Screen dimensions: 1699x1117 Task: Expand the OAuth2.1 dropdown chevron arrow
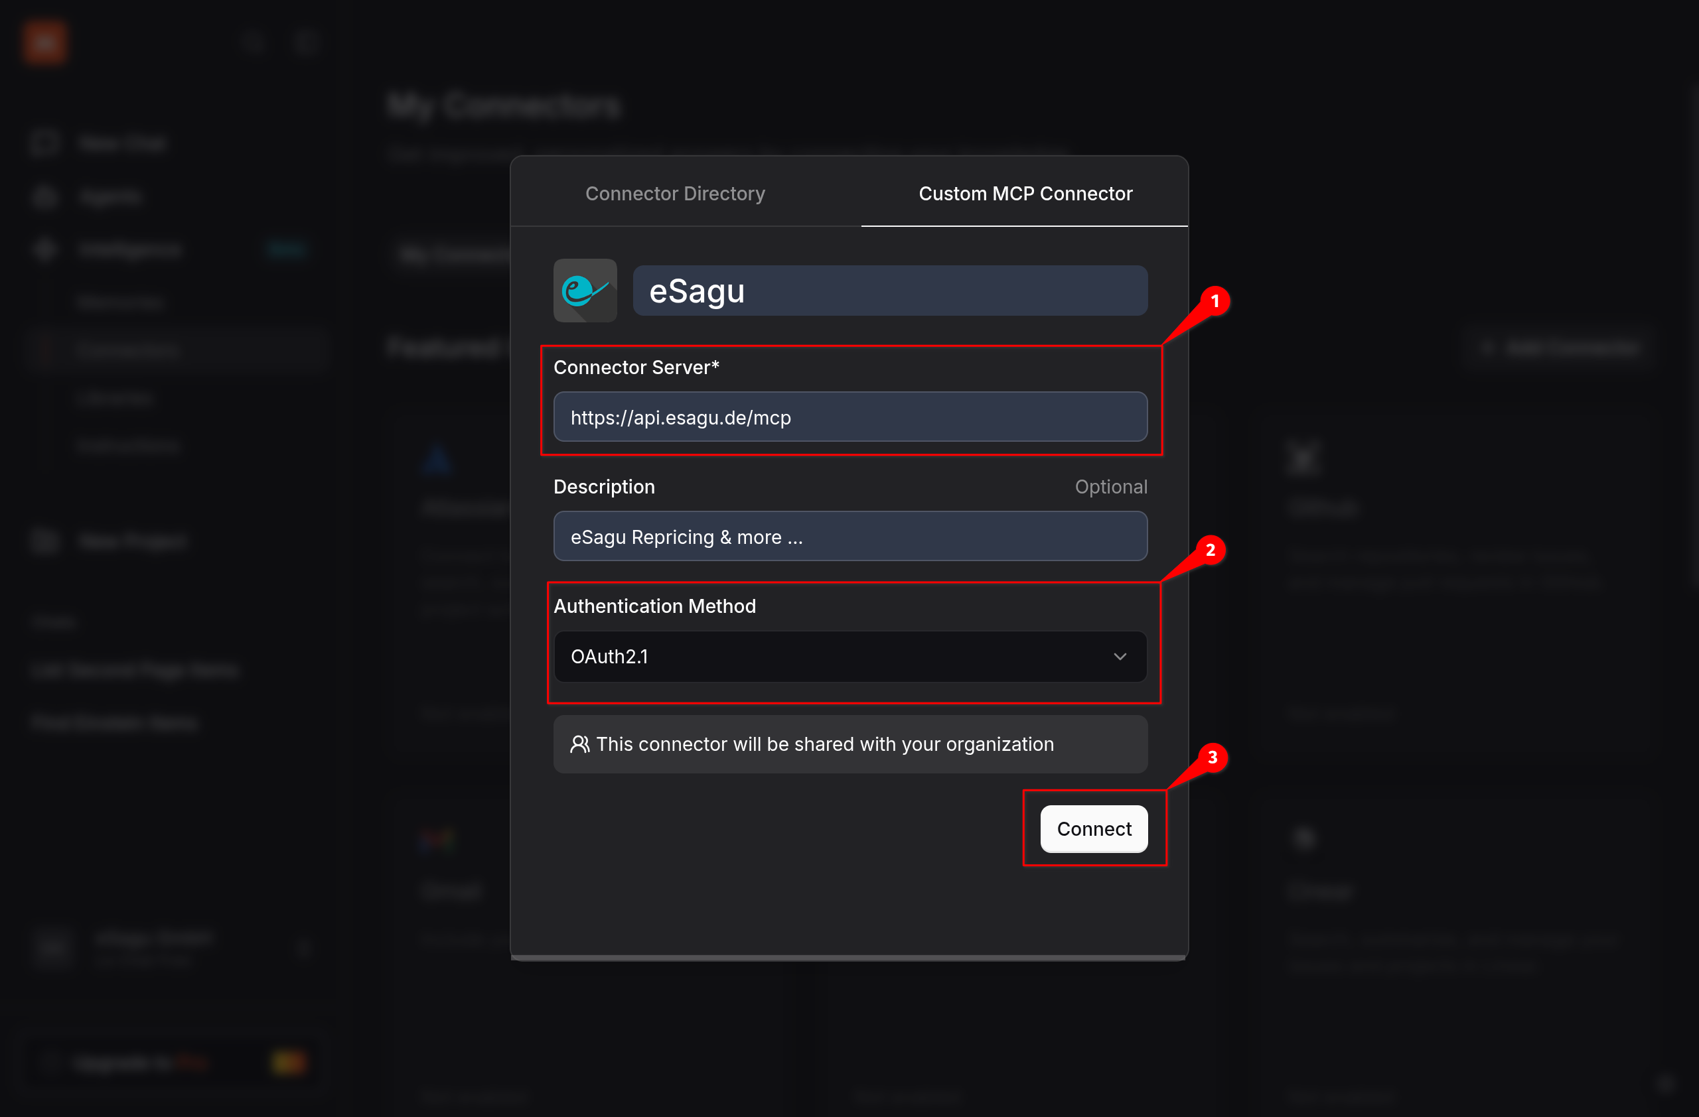point(1120,656)
